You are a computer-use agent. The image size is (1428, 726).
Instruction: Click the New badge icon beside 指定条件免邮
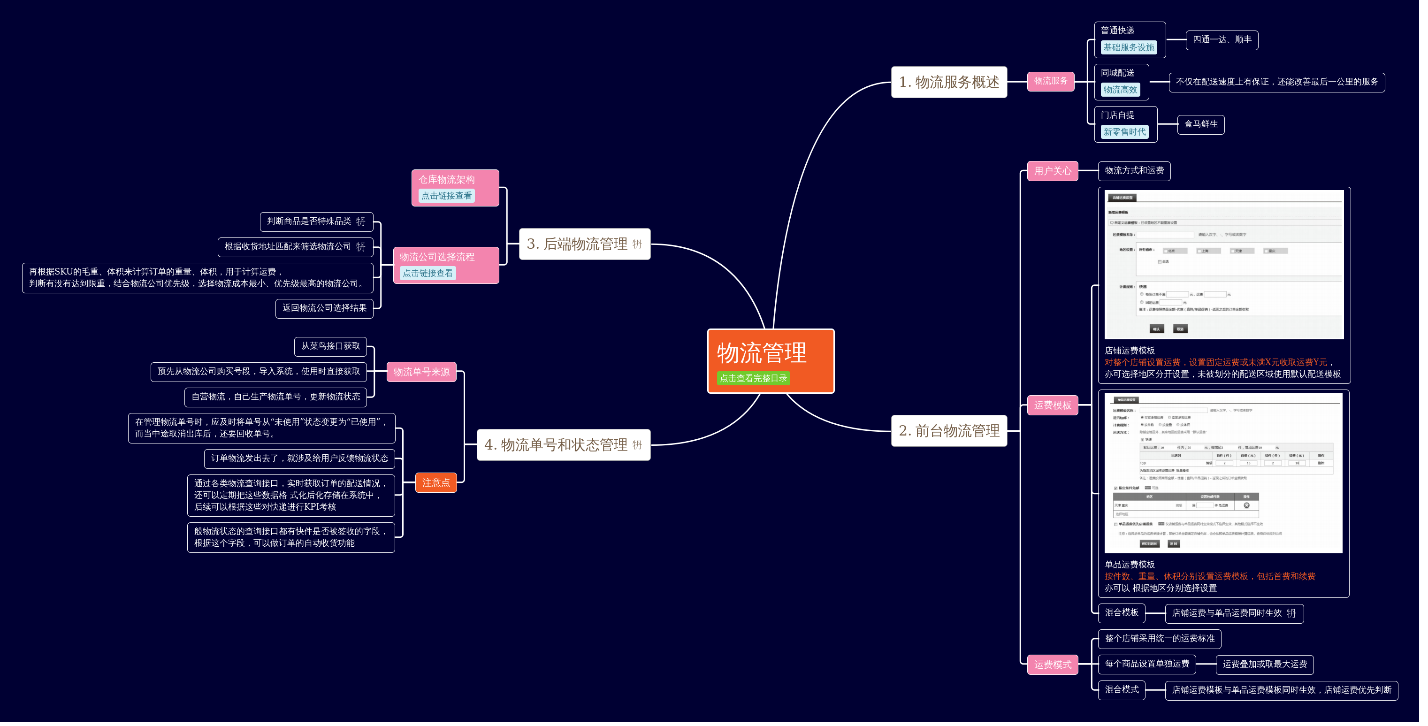tap(1148, 488)
